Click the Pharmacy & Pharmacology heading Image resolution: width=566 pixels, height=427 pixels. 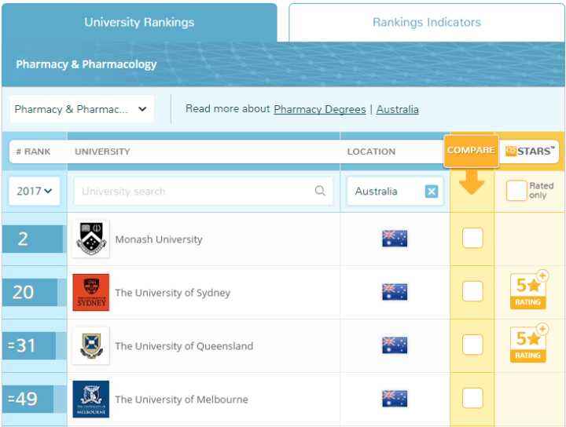(x=86, y=64)
